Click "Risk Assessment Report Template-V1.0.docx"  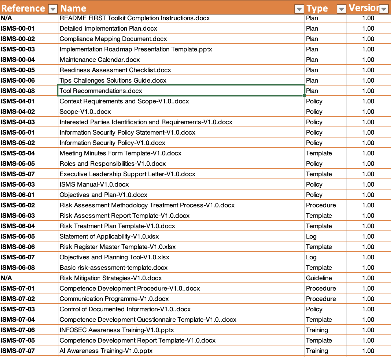click(181, 215)
